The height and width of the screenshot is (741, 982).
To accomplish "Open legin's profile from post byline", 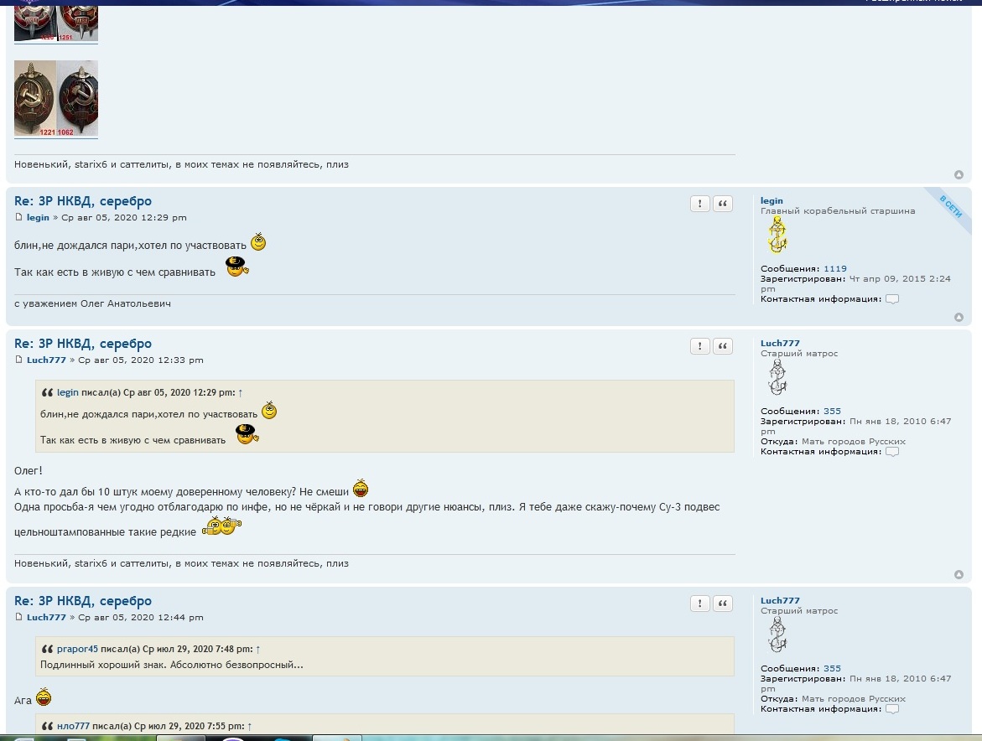I will click(38, 218).
